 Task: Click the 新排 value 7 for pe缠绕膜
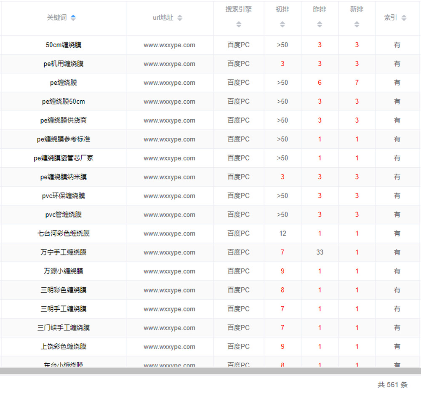pyautogui.click(x=357, y=83)
